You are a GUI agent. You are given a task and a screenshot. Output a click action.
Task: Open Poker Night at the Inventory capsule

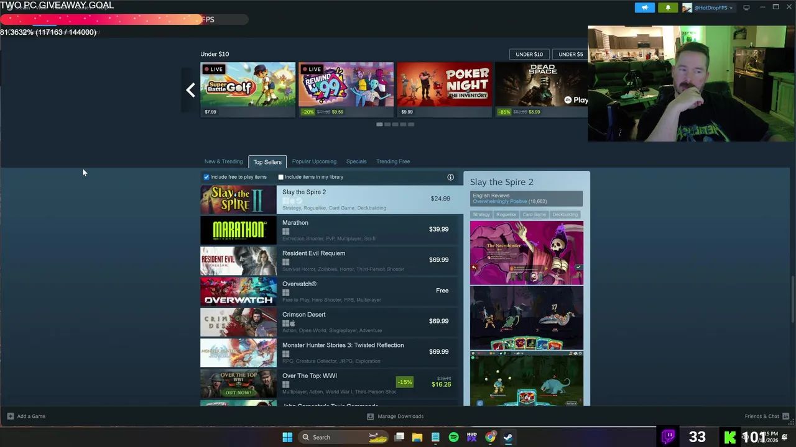tap(444, 89)
